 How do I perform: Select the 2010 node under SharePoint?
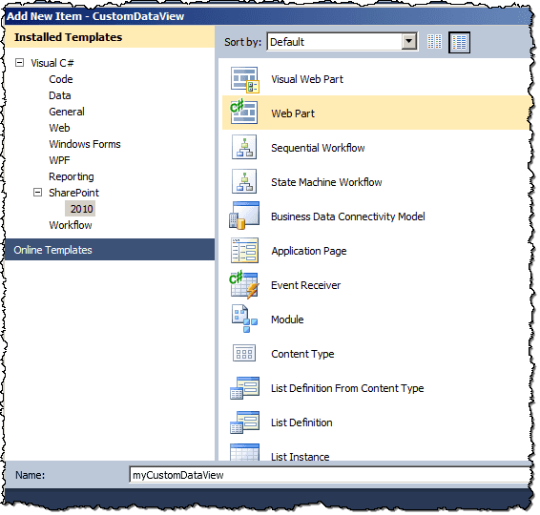[81, 209]
